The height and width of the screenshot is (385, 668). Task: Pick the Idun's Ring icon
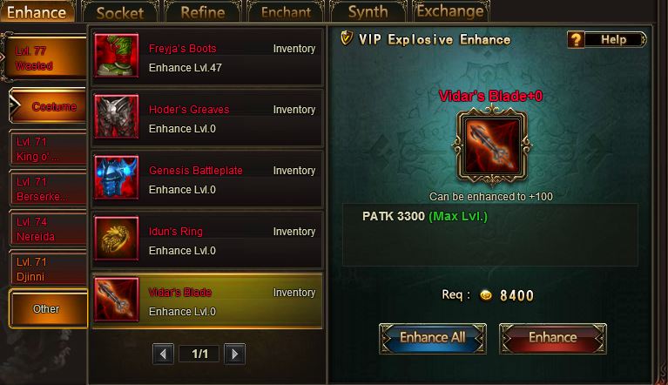[x=117, y=238]
